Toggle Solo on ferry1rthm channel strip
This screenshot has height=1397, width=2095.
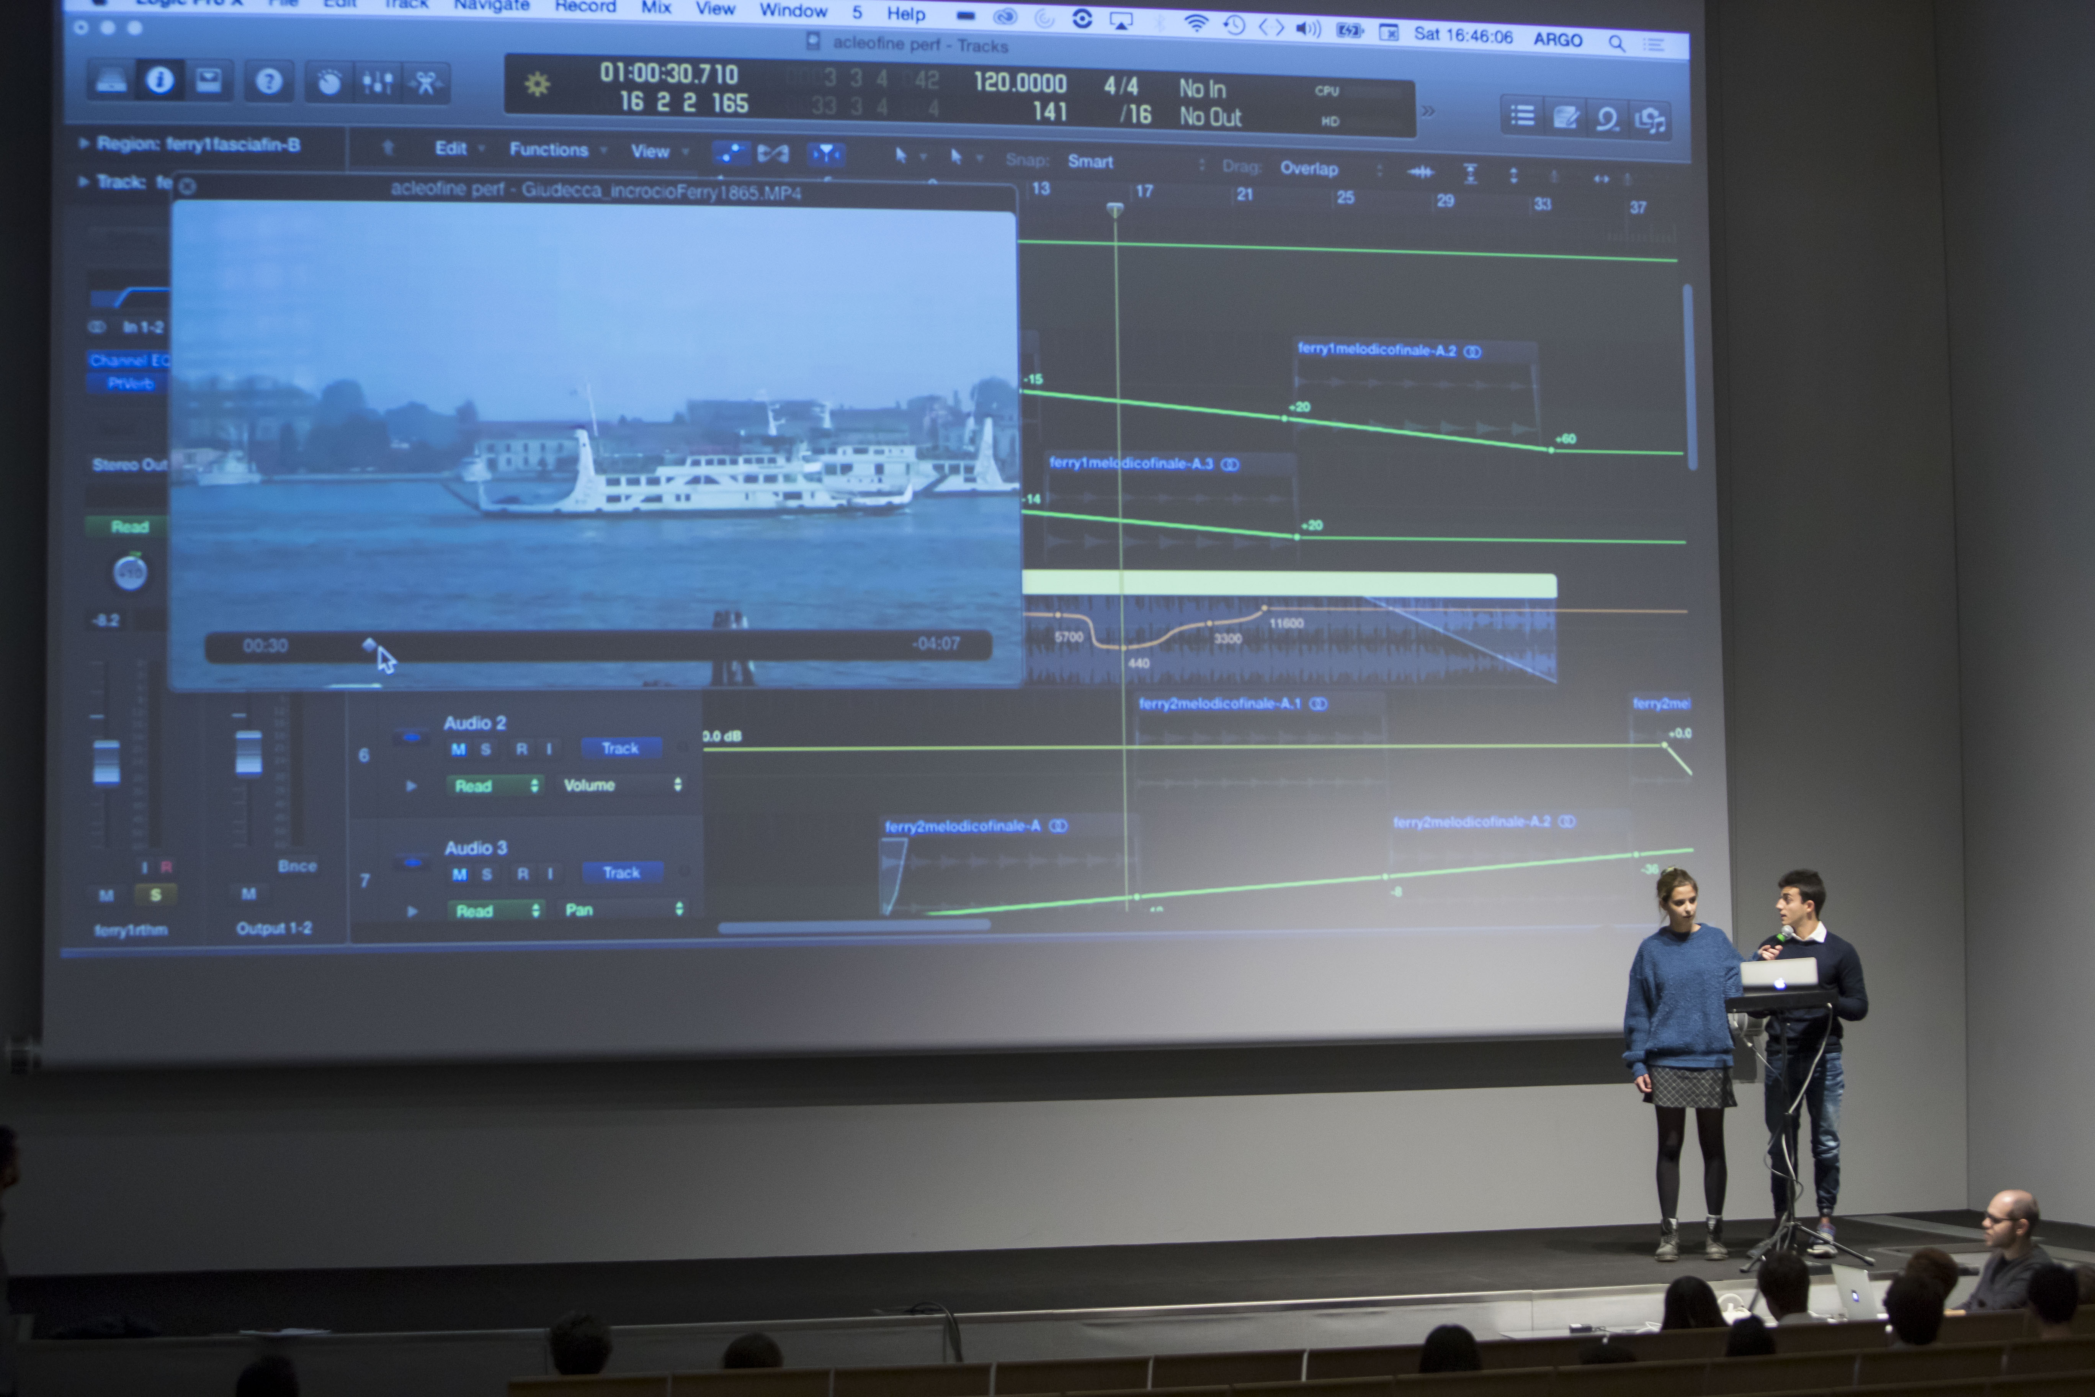(155, 894)
